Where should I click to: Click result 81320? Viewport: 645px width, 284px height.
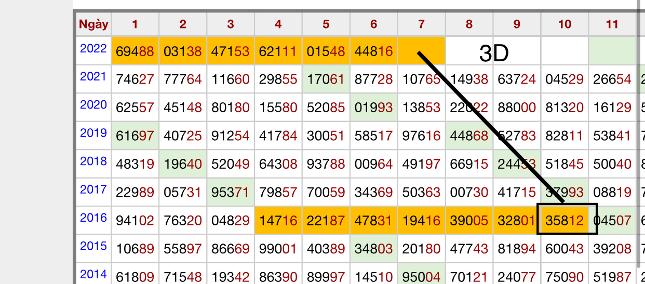tap(565, 107)
